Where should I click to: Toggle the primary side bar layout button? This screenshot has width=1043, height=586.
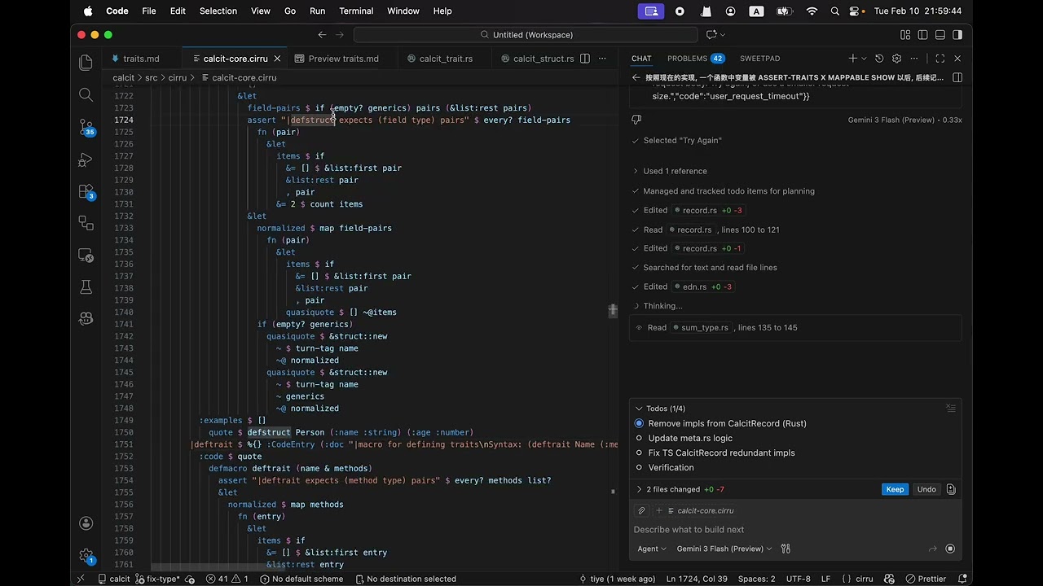click(922, 35)
